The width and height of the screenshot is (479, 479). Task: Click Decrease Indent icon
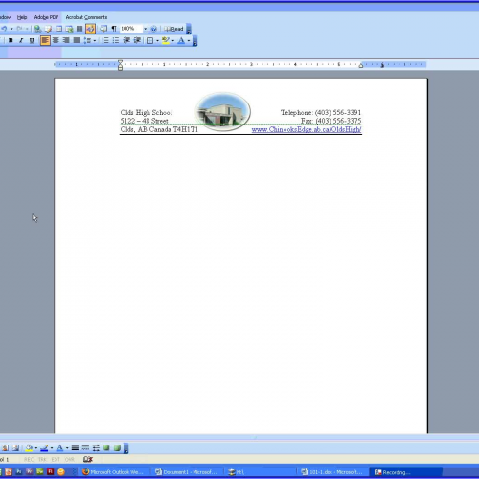pos(126,40)
